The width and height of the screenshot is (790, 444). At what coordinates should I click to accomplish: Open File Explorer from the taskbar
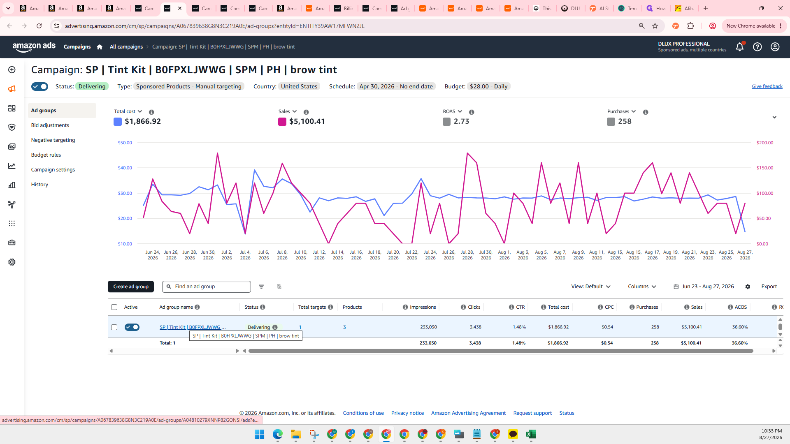click(296, 434)
